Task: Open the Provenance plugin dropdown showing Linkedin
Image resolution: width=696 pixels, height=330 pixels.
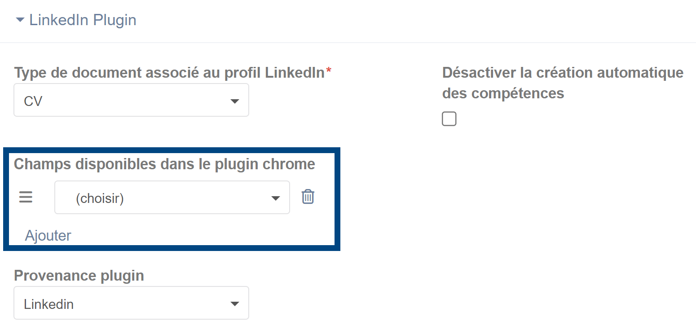Action: coord(131,303)
